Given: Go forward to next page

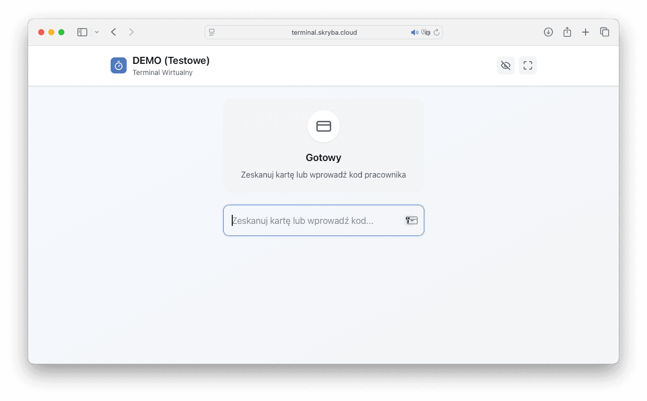Looking at the screenshot, I should point(131,32).
